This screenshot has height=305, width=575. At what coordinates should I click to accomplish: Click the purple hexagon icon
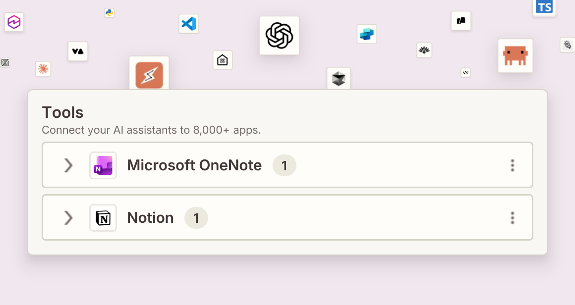pos(14,22)
